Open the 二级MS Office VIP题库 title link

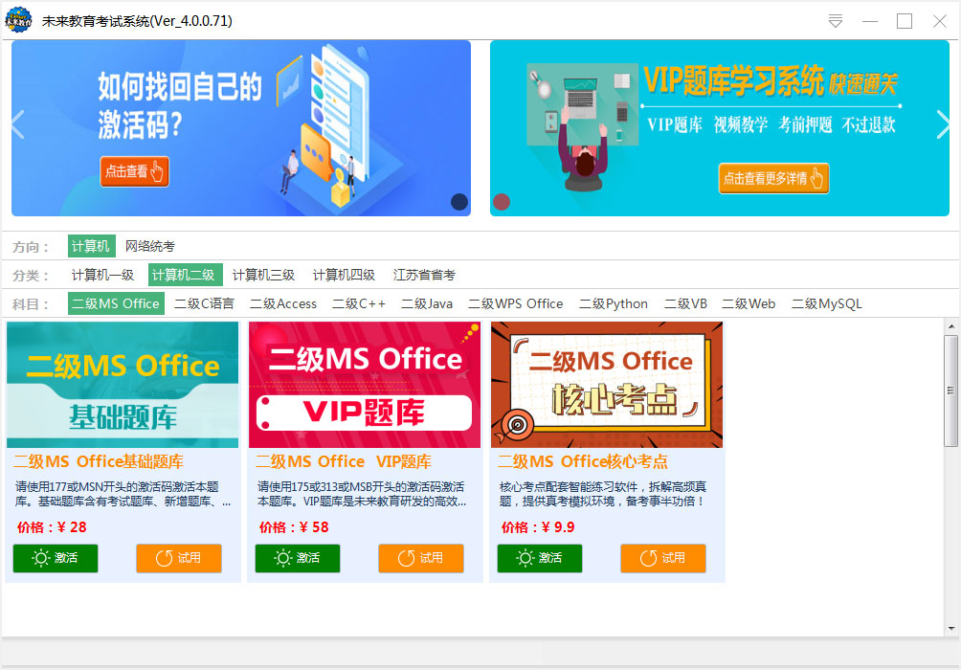tap(344, 461)
